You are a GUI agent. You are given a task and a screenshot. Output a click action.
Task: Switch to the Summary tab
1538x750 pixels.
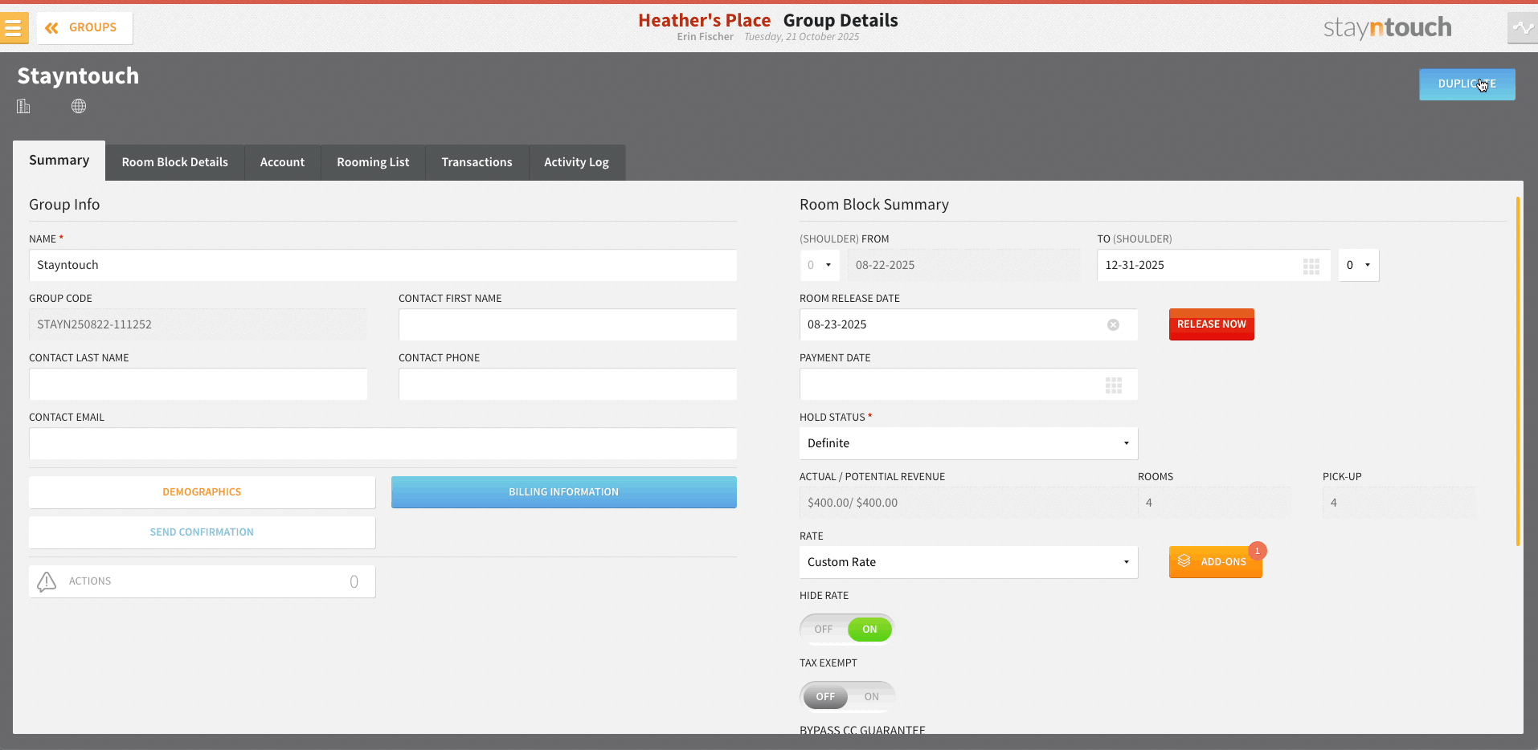(x=59, y=161)
